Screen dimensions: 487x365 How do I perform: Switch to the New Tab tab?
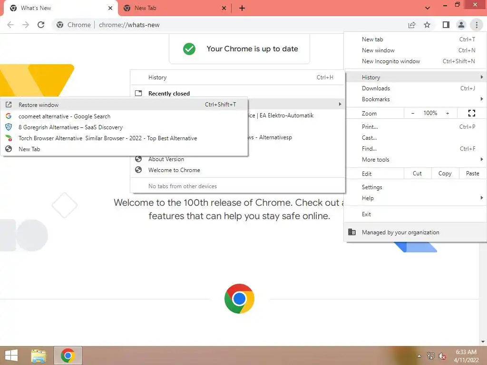coord(174,8)
